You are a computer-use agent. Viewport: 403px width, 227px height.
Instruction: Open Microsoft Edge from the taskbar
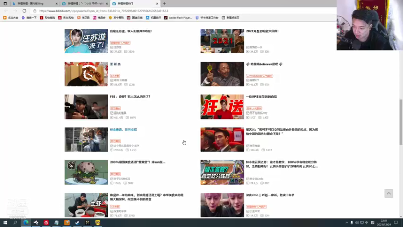pyautogui.click(x=26, y=223)
